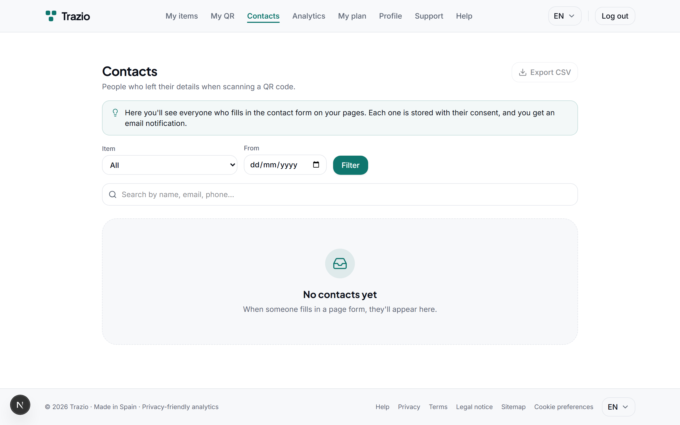Focus the From date field
This screenshot has width=680, height=425.
click(x=285, y=165)
